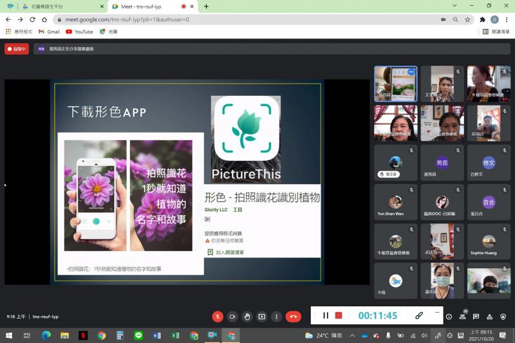This screenshot has height=343, width=515.
Task: Stop the screen recording with red square
Action: coord(339,315)
